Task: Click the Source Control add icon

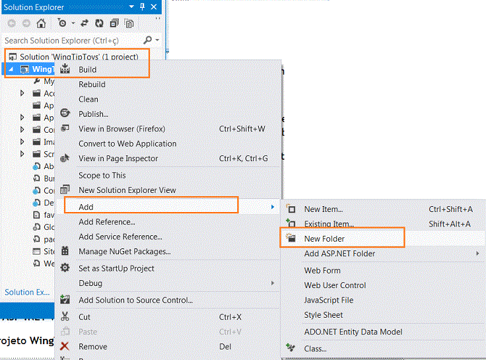Action: point(65,299)
